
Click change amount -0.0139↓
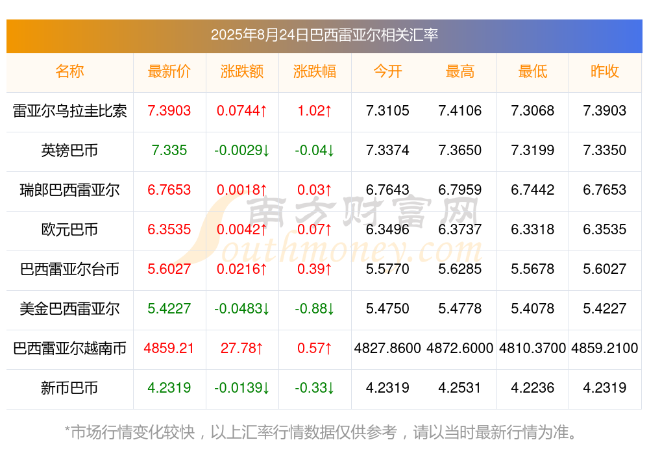(x=241, y=388)
